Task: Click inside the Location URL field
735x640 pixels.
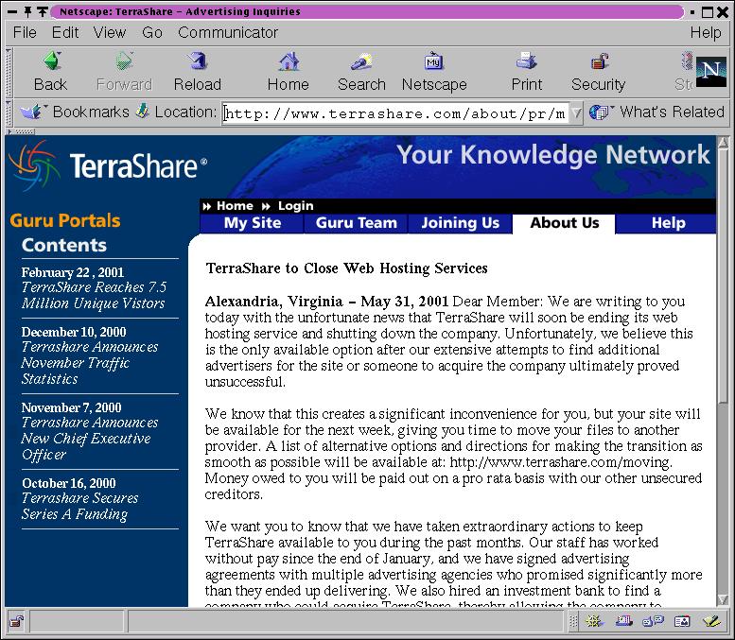Action: [394, 113]
